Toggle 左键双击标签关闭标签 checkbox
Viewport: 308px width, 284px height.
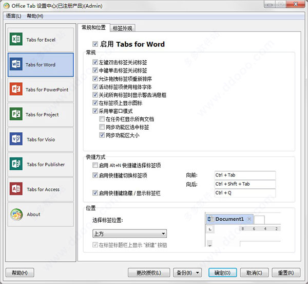click(95, 62)
